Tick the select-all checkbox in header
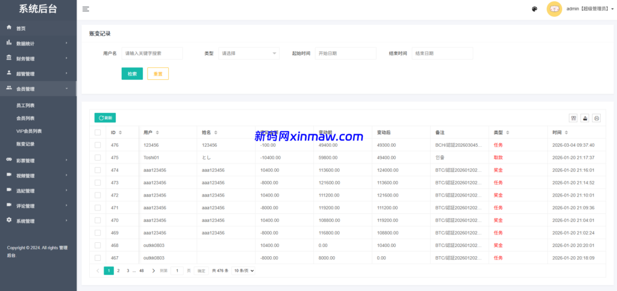Image resolution: width=617 pixels, height=291 pixels. [98, 132]
